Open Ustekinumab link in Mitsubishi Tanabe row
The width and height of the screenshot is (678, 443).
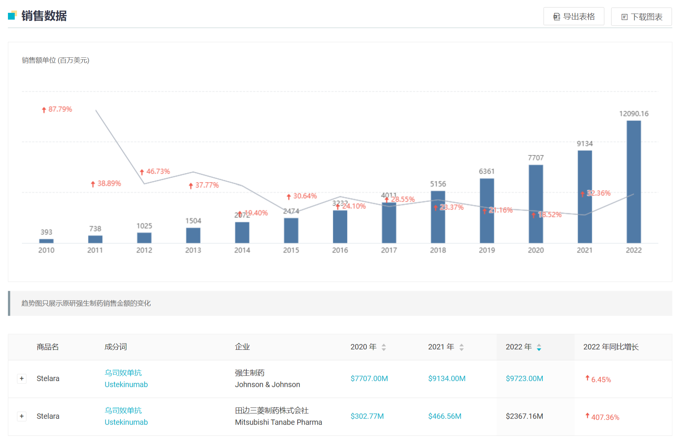[x=126, y=422]
